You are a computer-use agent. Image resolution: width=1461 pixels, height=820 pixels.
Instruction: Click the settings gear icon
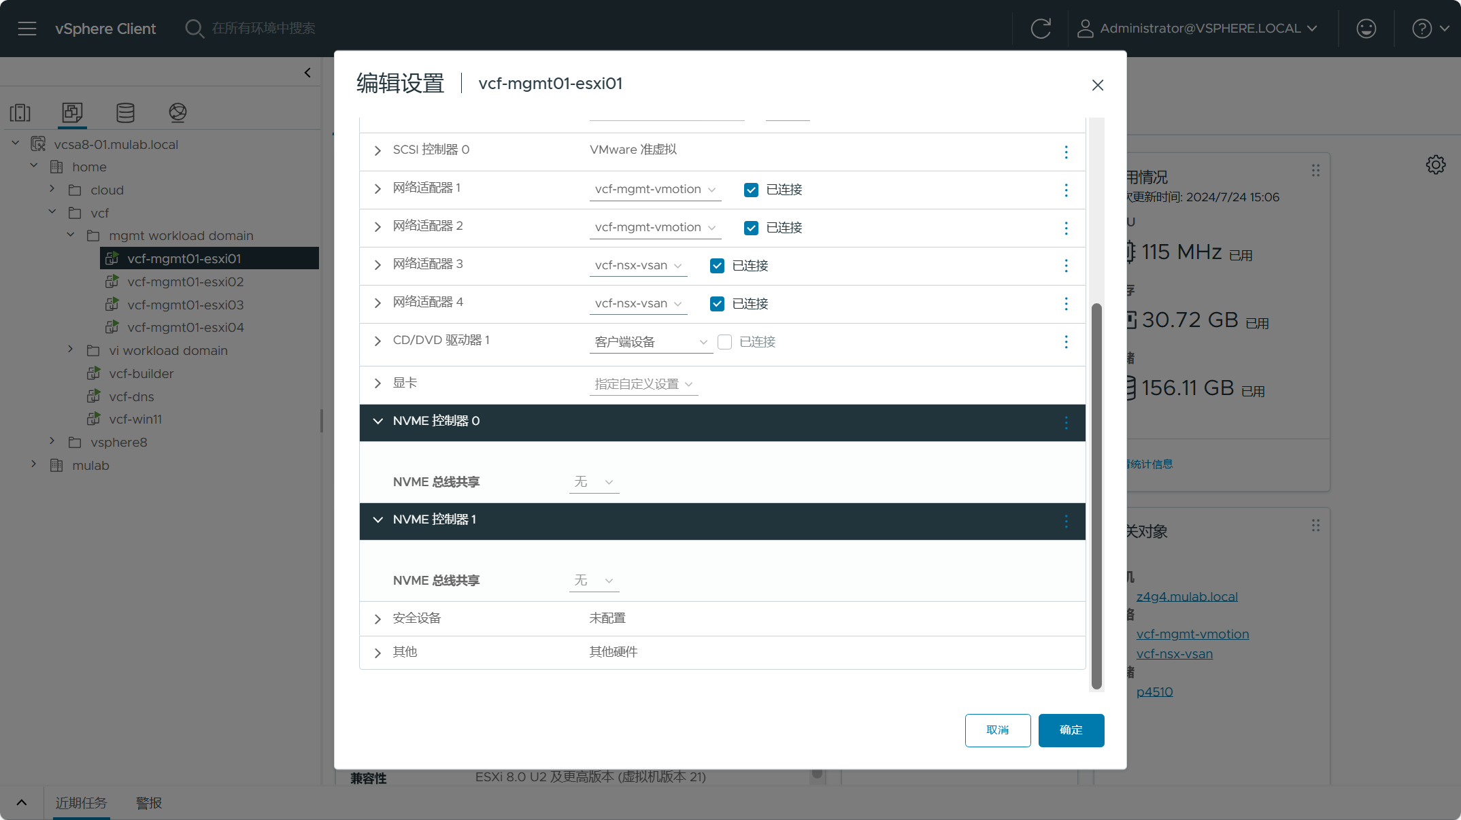point(1435,165)
